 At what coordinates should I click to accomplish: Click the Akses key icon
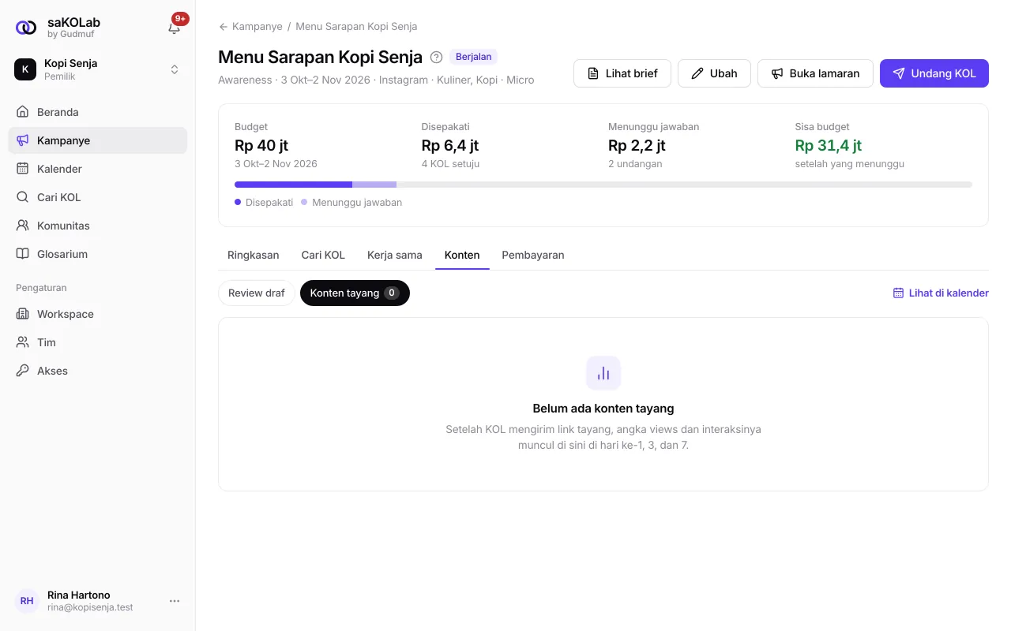pos(23,371)
